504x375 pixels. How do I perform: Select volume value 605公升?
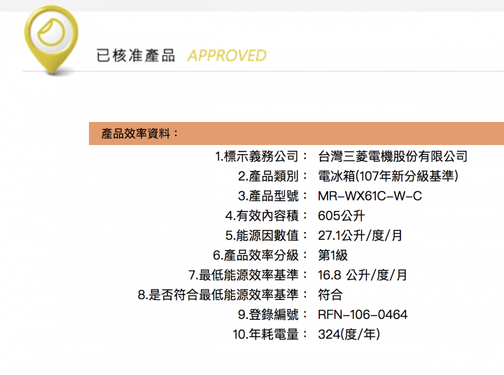pyautogui.click(x=342, y=216)
